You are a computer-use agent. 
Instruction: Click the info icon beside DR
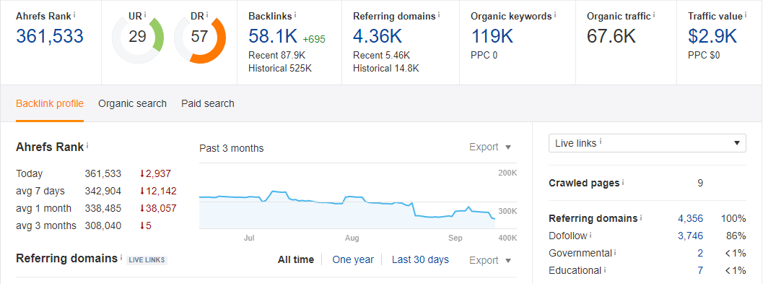coord(206,15)
